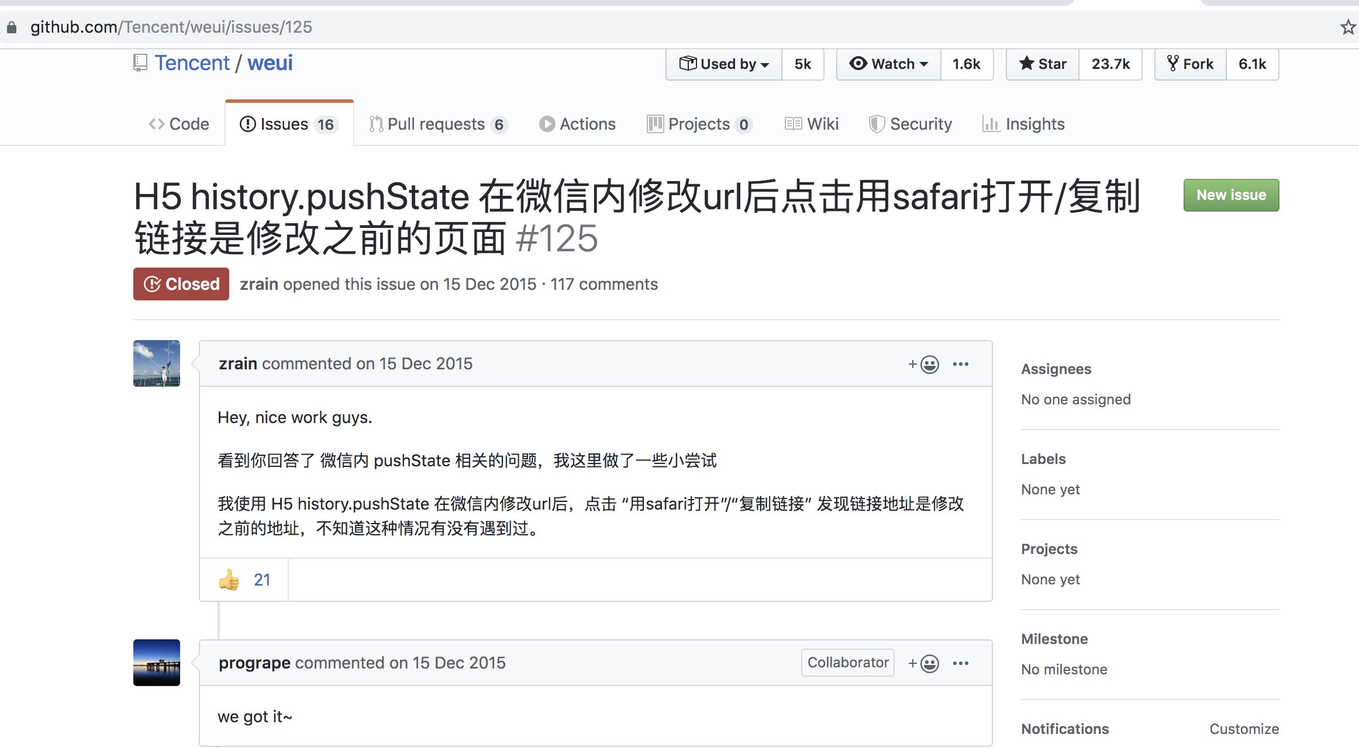The image size is (1359, 748).
Task: Click the Notifications sidebar heading
Action: [x=1065, y=729]
